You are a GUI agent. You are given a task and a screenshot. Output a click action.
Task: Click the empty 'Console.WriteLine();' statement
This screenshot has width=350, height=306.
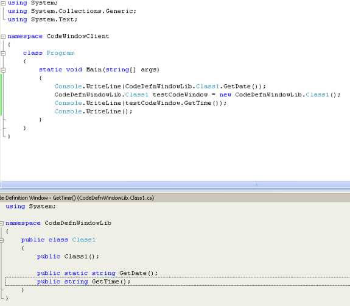93,112
